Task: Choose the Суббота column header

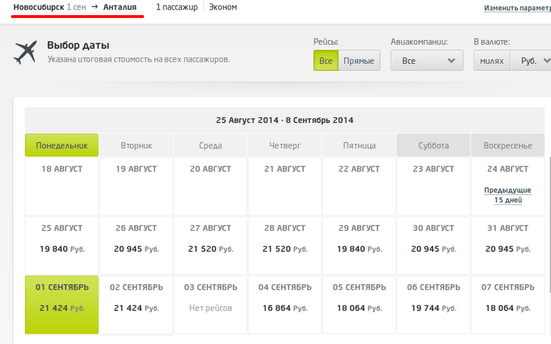Action: [433, 145]
